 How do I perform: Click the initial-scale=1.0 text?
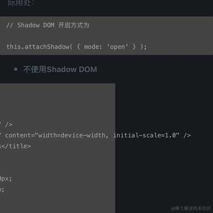tap(144, 135)
